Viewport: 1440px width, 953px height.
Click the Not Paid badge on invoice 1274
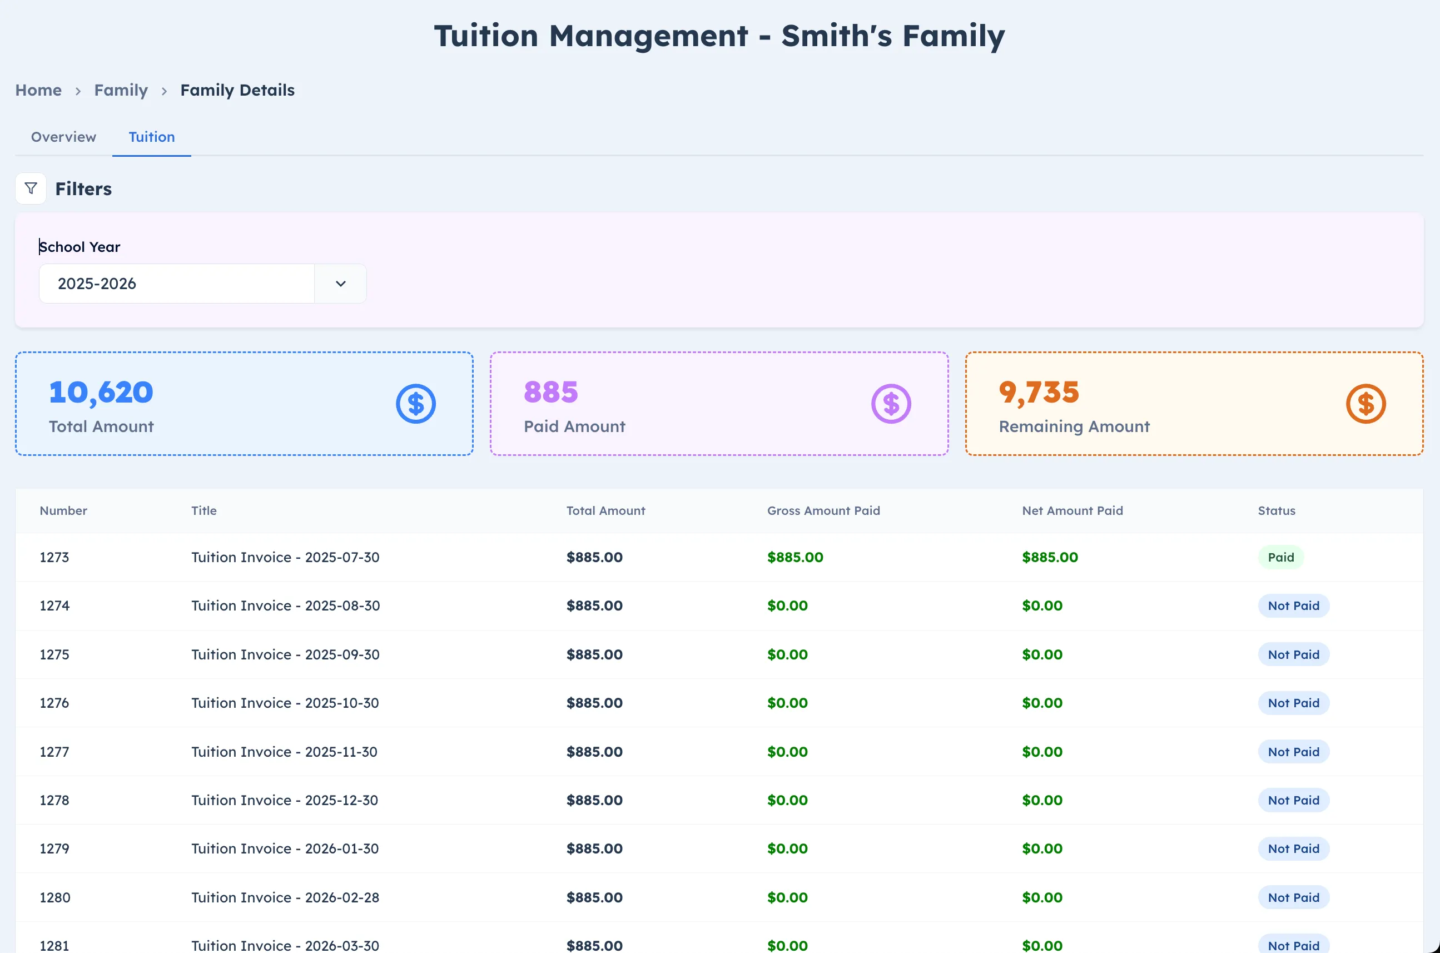(x=1293, y=605)
